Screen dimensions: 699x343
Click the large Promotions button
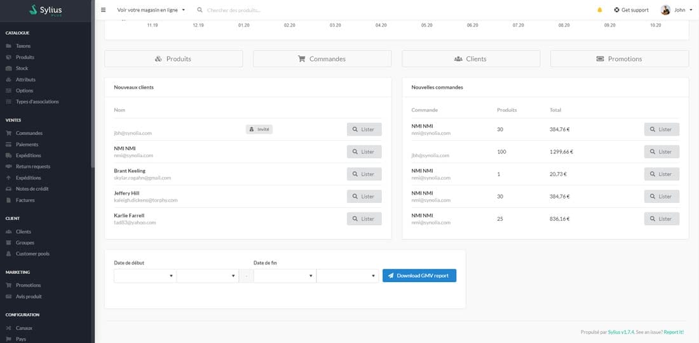click(x=620, y=59)
